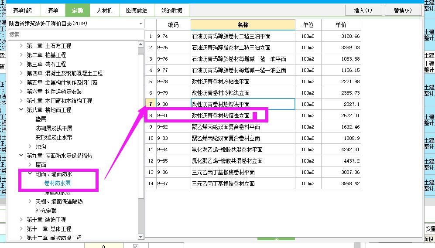Select code cell 9-76
This screenshot has width=435, height=248.
tap(173, 59)
